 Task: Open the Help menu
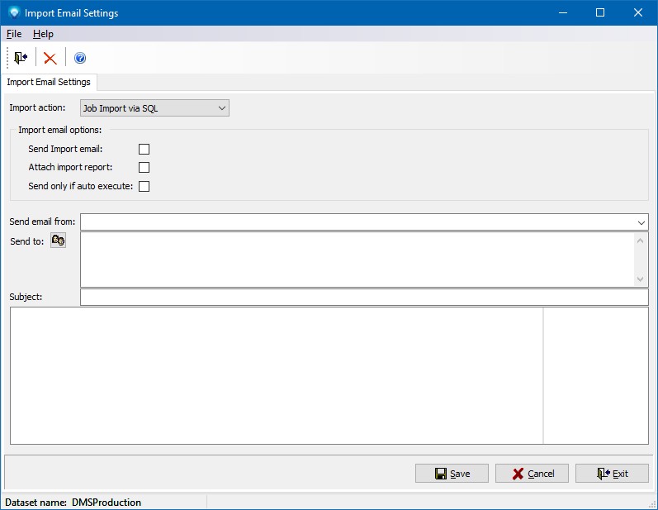click(x=43, y=34)
